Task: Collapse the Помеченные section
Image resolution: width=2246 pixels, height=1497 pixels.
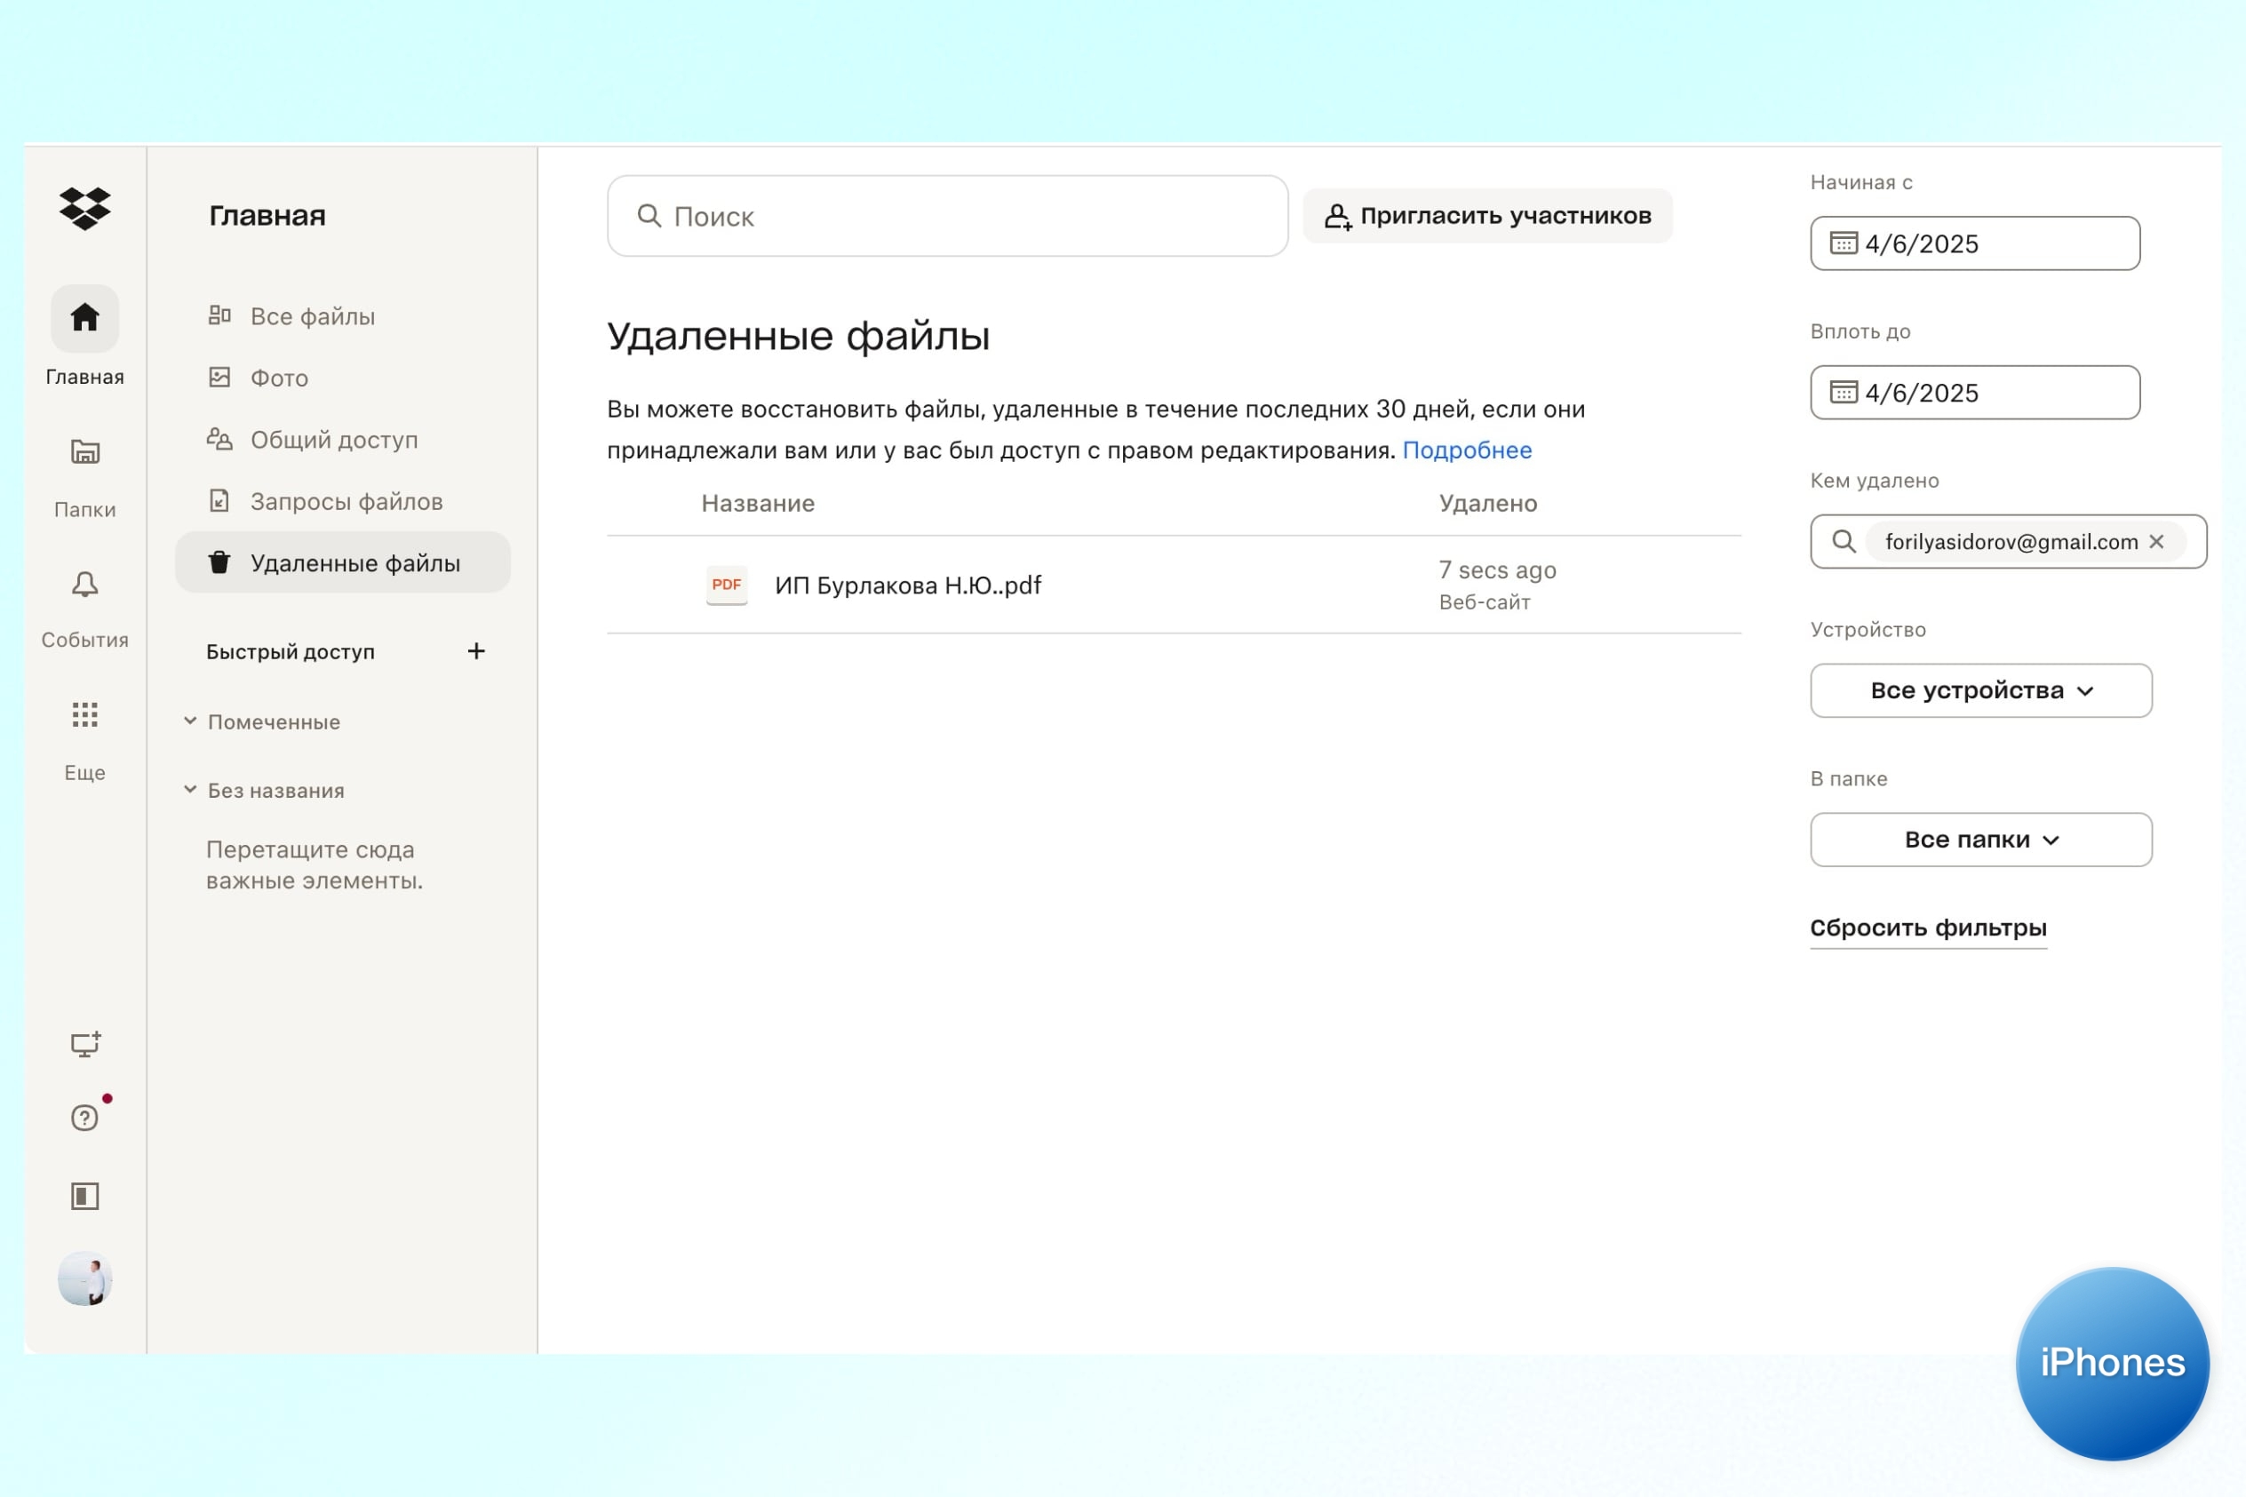Action: click(x=190, y=721)
